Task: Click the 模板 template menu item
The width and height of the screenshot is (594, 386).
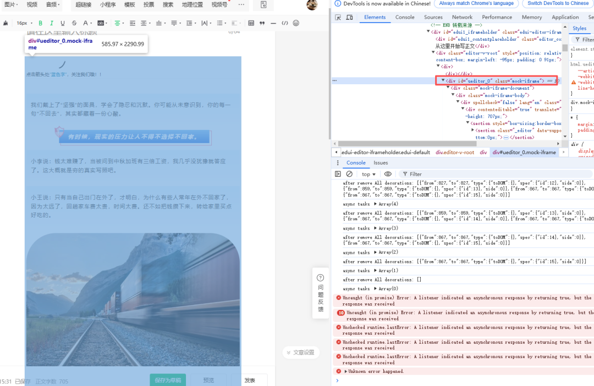Action: click(x=130, y=4)
